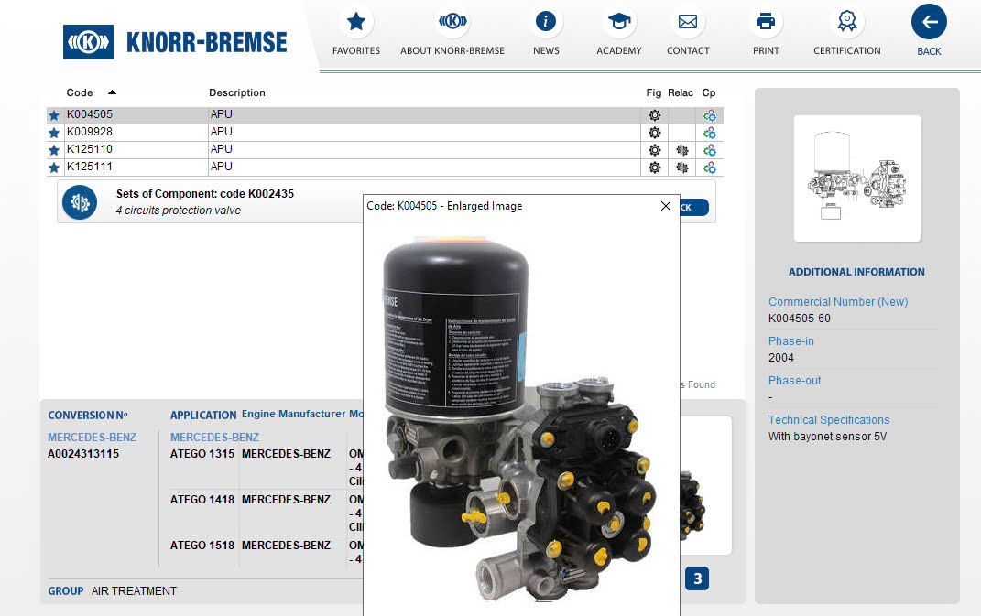Click the About Knorr-Bremse logo icon
981x616 pixels.
452,22
